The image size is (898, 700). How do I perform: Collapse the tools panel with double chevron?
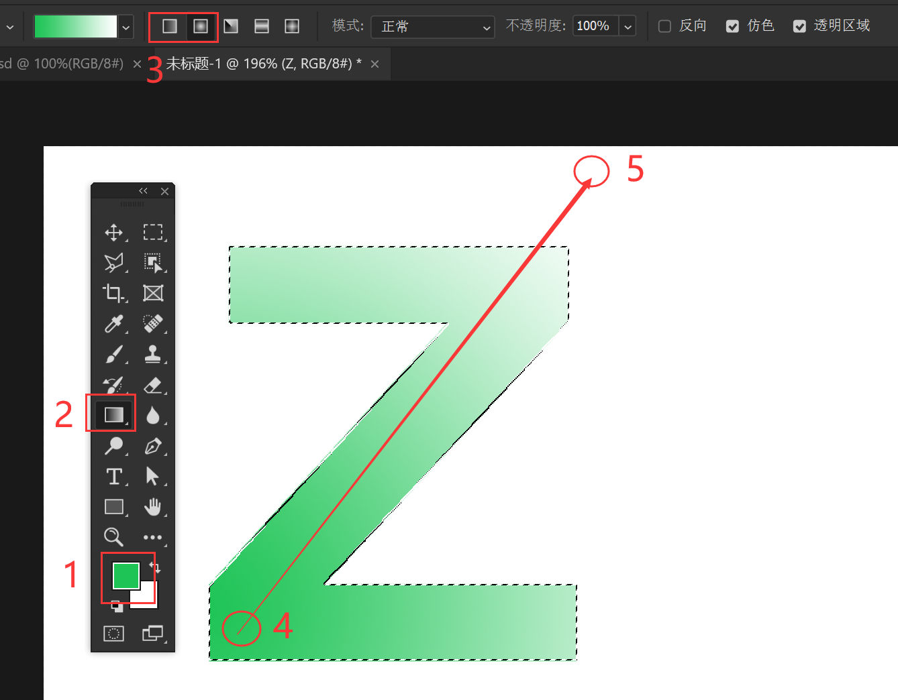pyautogui.click(x=143, y=191)
